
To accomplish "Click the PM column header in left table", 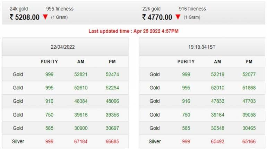I will 112,62.
